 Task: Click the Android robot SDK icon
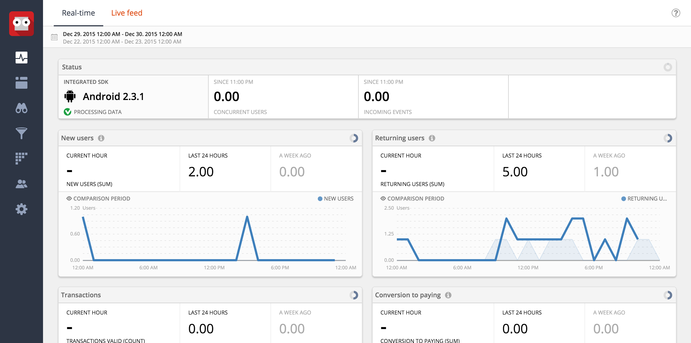coord(70,97)
